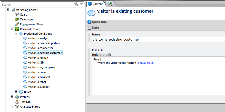Screen dimensions: 225x112
Task: Click the Name input field
Action: [x=158, y=39]
